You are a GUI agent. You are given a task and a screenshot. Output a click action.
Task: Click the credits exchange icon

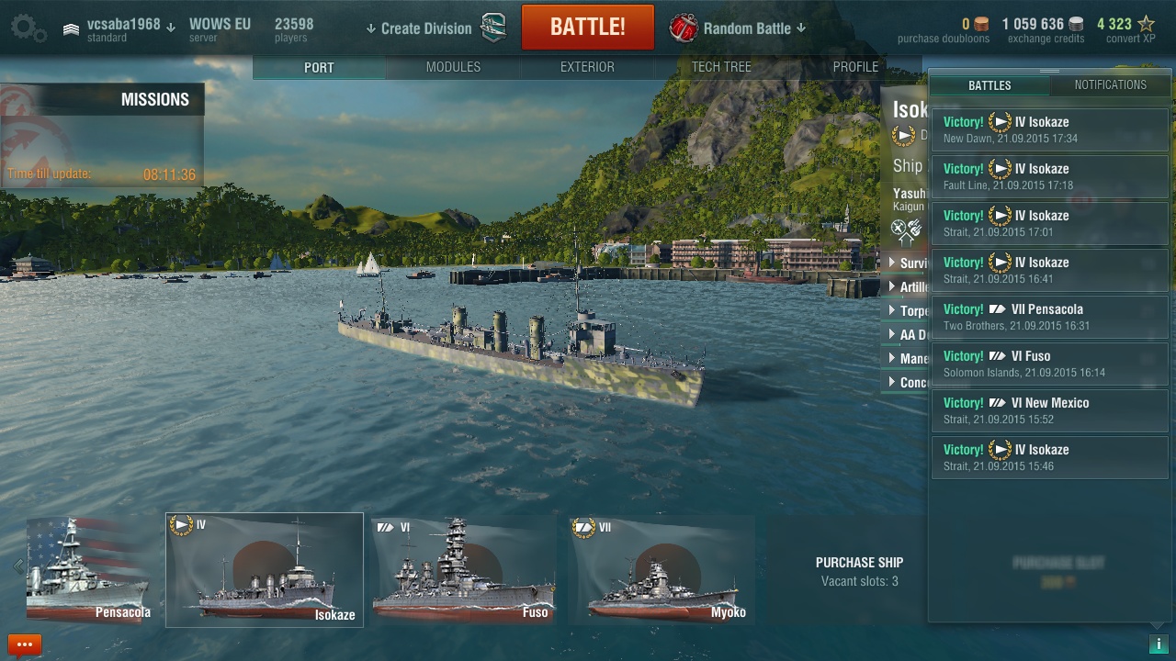pos(1076,24)
